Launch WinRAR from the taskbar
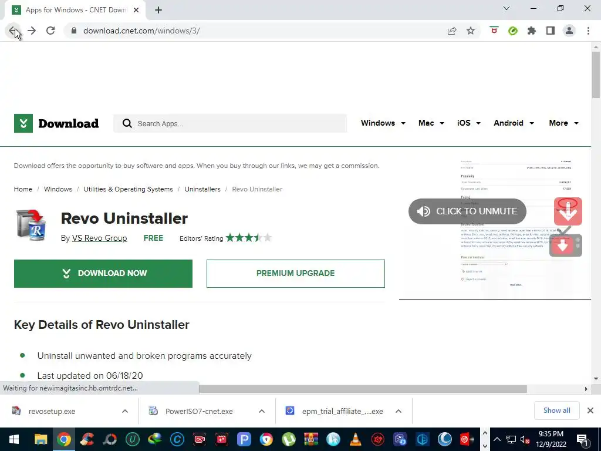Screen dimensions: 601x451 click(311, 439)
